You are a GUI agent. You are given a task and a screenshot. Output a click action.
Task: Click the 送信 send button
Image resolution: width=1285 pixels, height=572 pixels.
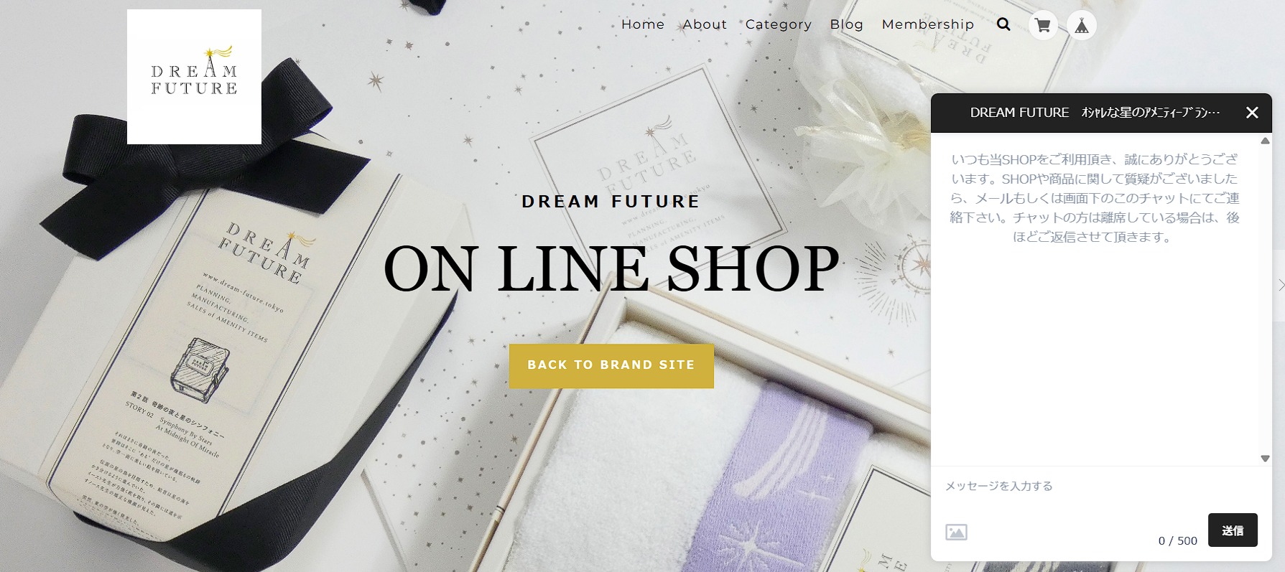click(x=1233, y=530)
